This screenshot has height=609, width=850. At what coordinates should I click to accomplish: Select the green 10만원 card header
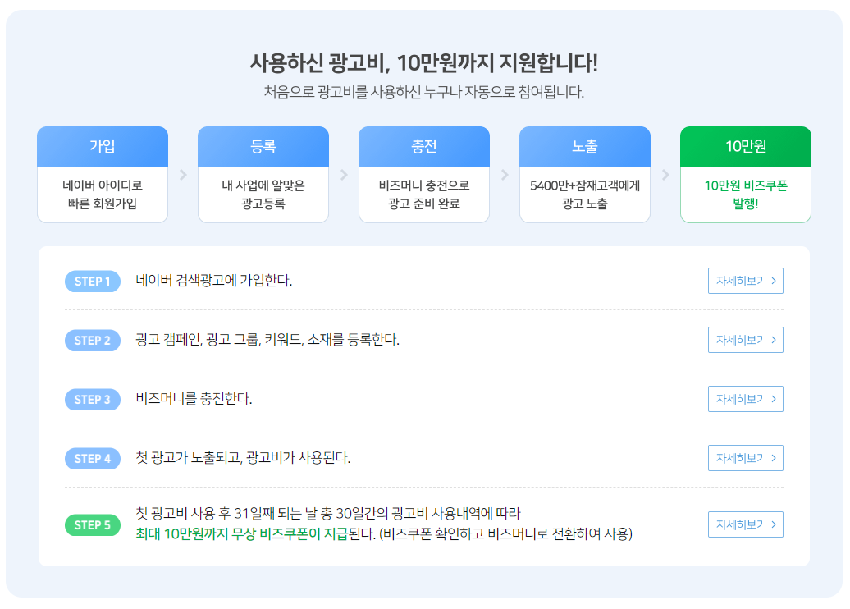(x=746, y=146)
